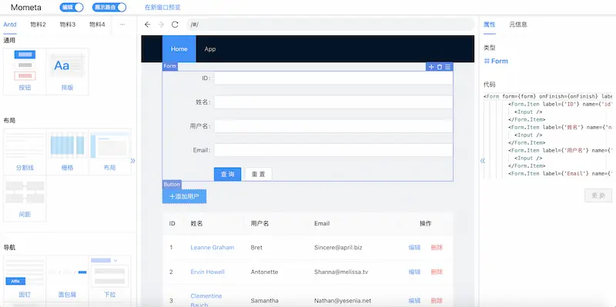Switch to the Antd materials tab
The width and height of the screenshot is (616, 307).
pos(10,25)
